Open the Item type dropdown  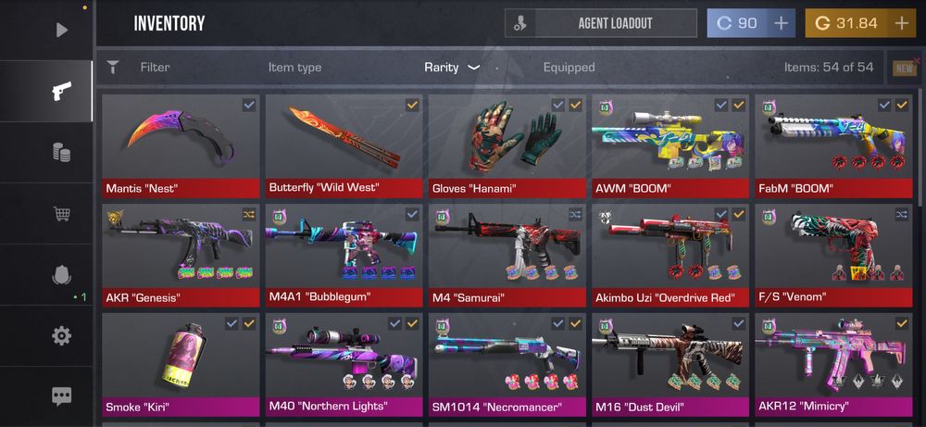(x=294, y=68)
